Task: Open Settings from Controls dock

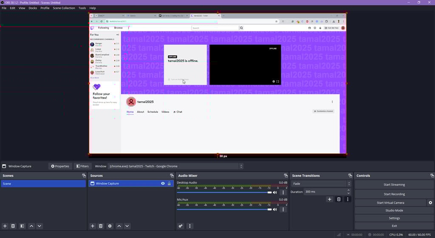Action: click(394, 218)
